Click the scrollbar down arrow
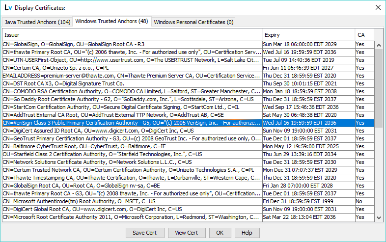 click(379, 218)
